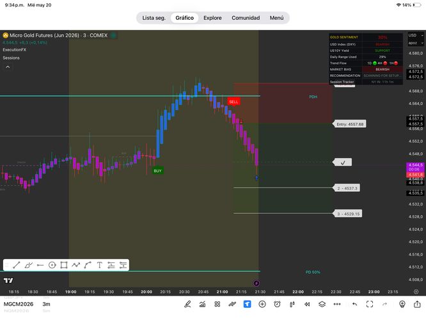Open the candlestick trading icon
Image resolution: width=426 pixels, height=320 pixels.
click(292, 304)
